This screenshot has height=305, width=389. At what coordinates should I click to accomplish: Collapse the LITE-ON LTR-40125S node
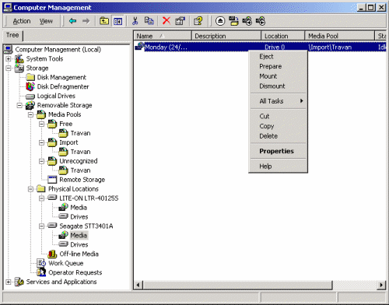tap(41, 198)
